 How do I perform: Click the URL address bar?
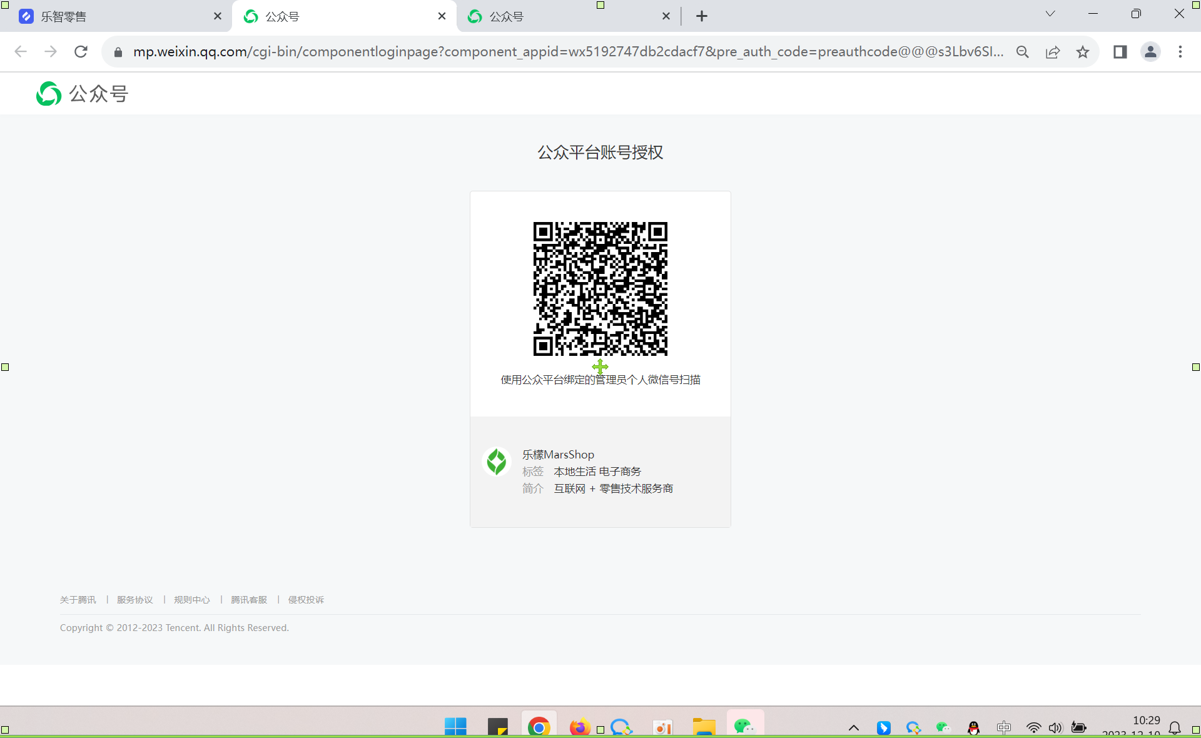point(568,52)
